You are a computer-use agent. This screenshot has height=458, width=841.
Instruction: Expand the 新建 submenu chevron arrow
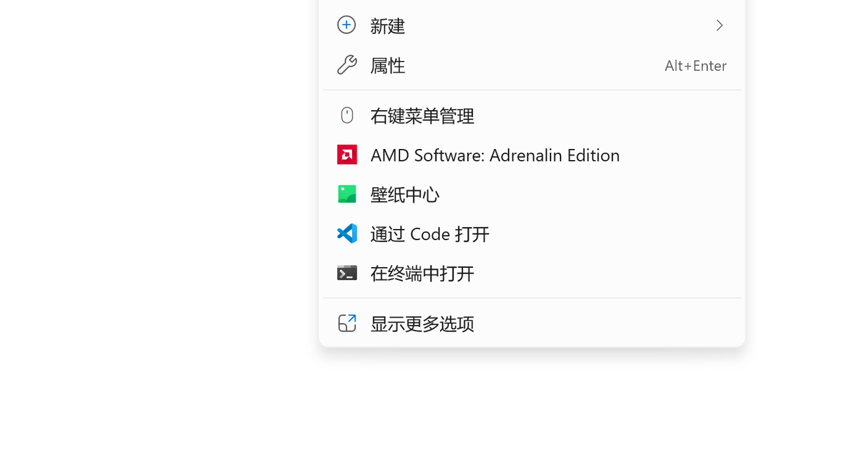point(719,25)
